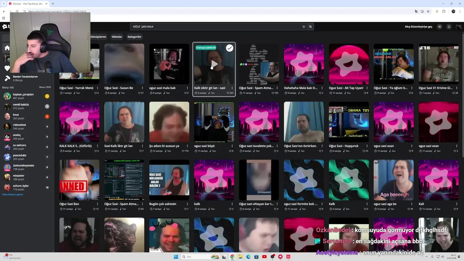The height and width of the screenshot is (261, 464).
Task: Open the notifications bell icon
Action: (449, 26)
